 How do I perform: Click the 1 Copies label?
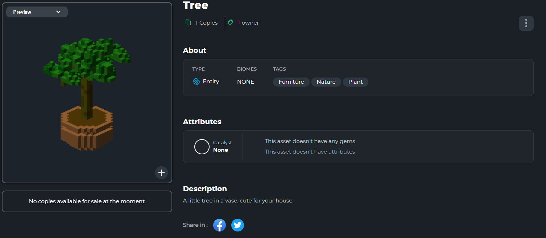206,23
